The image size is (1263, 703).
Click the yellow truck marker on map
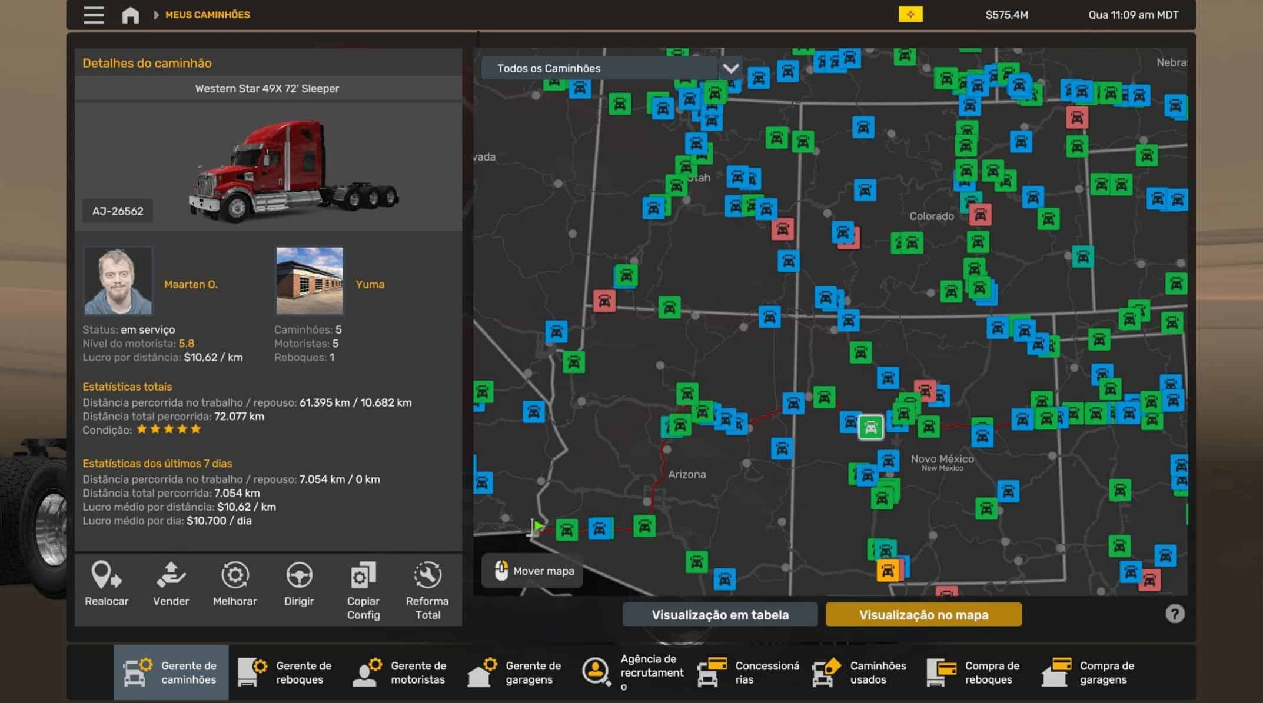[x=888, y=571]
